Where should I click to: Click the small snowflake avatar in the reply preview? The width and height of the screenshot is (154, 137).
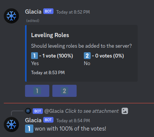pyautogui.click(x=28, y=111)
